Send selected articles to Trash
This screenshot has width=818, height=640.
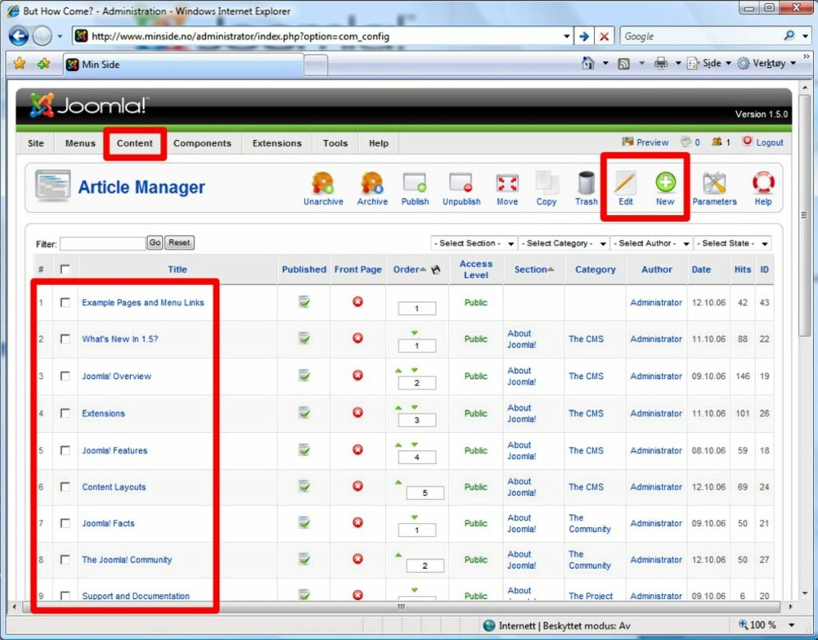pos(587,183)
